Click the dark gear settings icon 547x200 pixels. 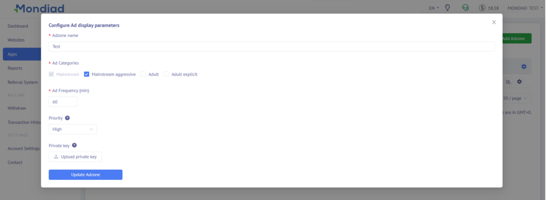tap(519, 82)
